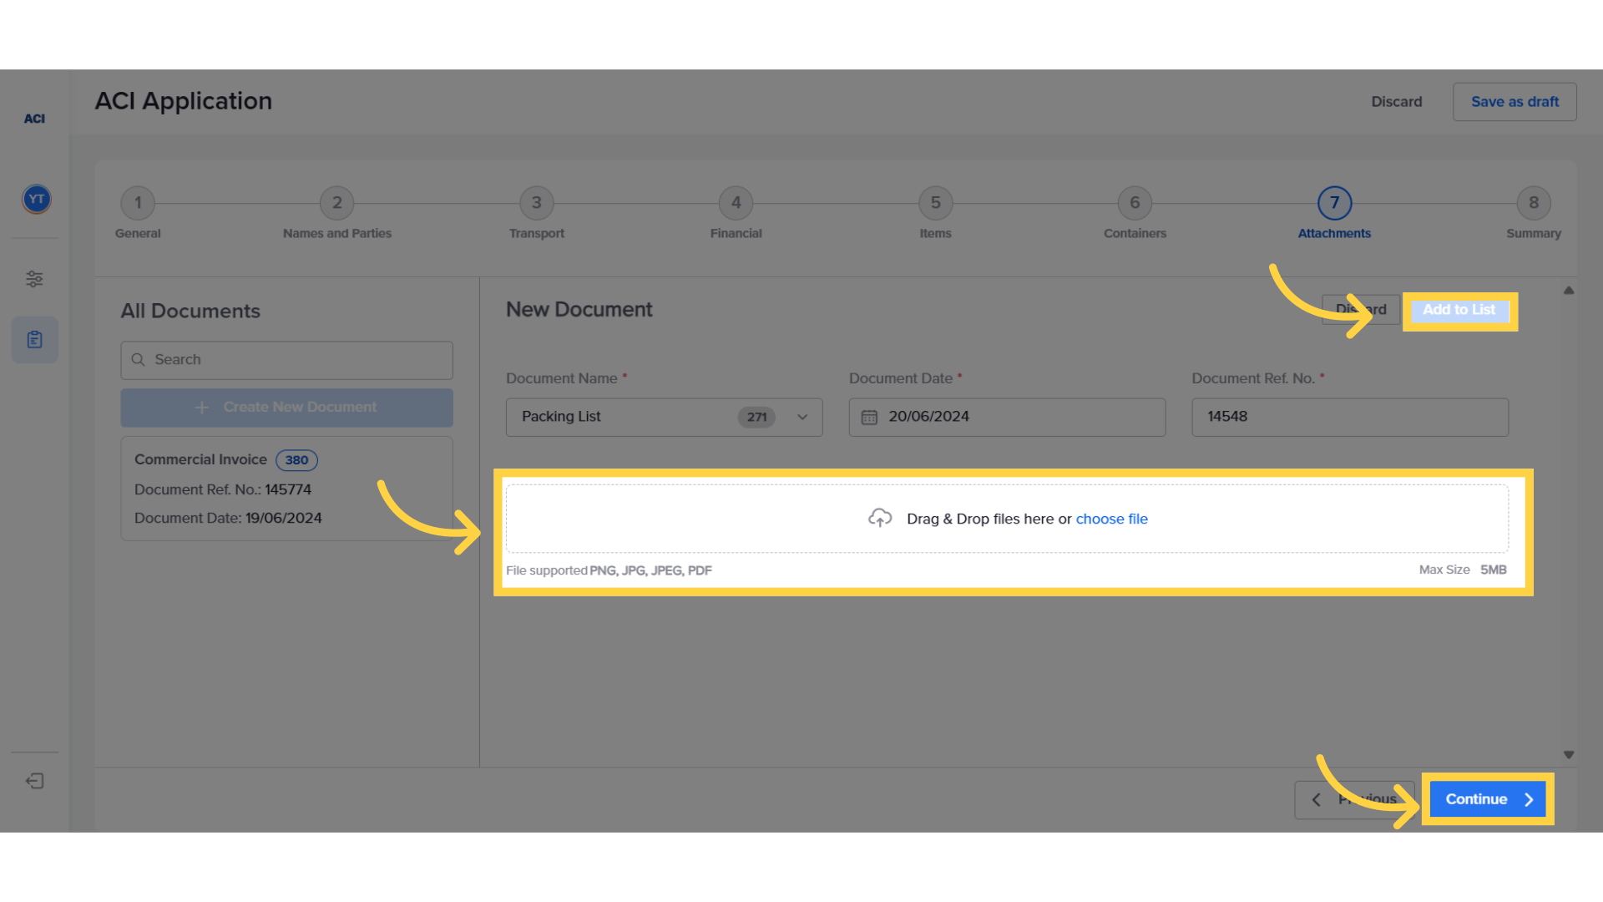
Task: Jump to step 8 Summary
Action: [1533, 203]
